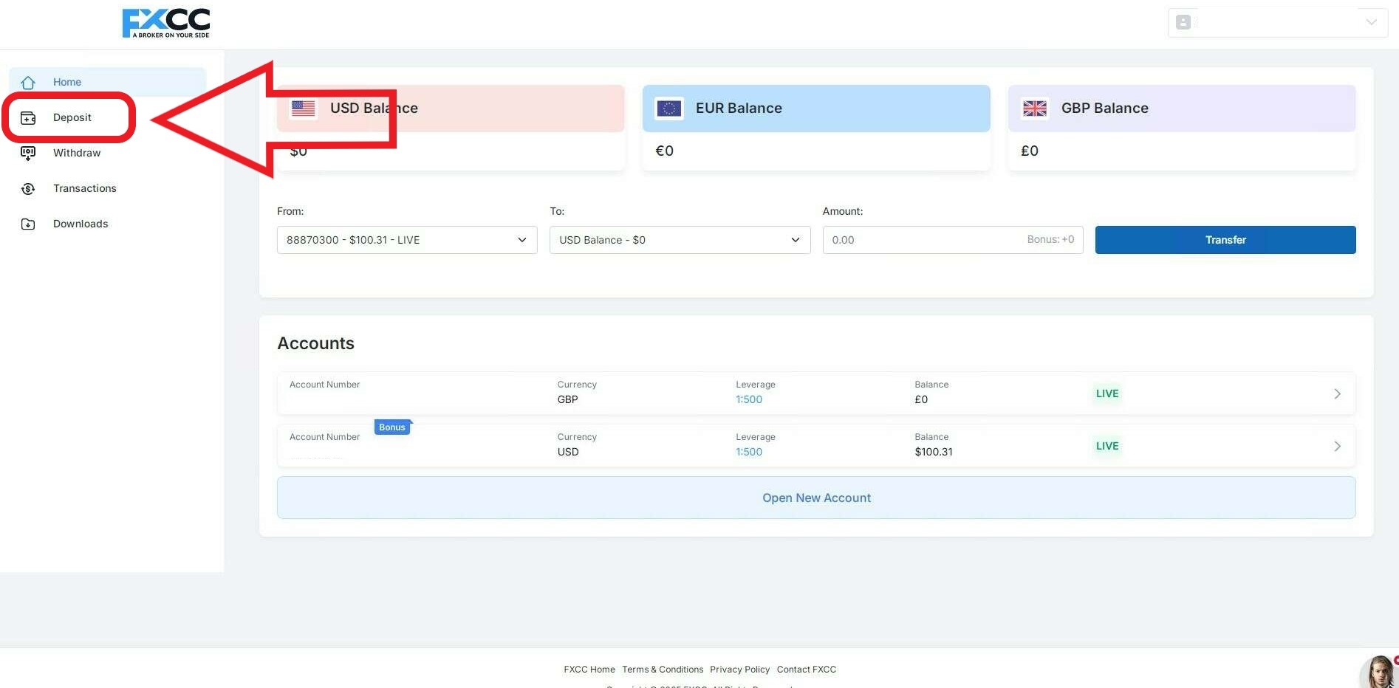This screenshot has height=688, width=1399.
Task: Open the Deposit page
Action: 72,117
